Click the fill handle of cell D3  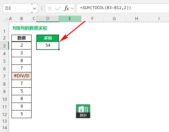click(59, 50)
